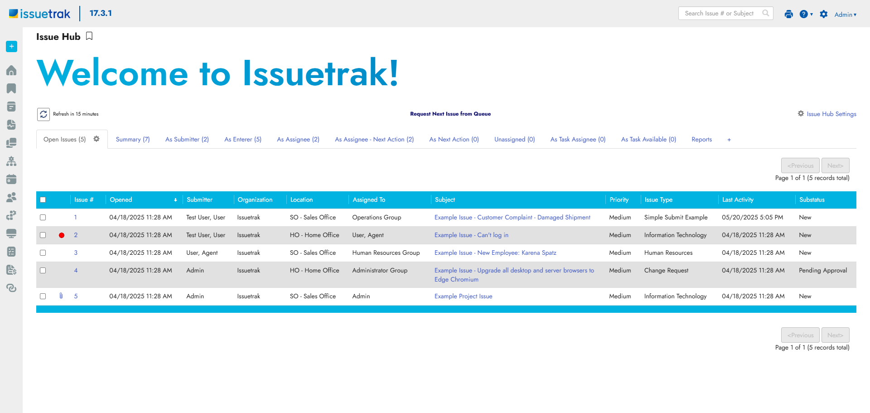Open the sidebar icon just below the bookmark
The image size is (870, 413).
click(x=12, y=107)
